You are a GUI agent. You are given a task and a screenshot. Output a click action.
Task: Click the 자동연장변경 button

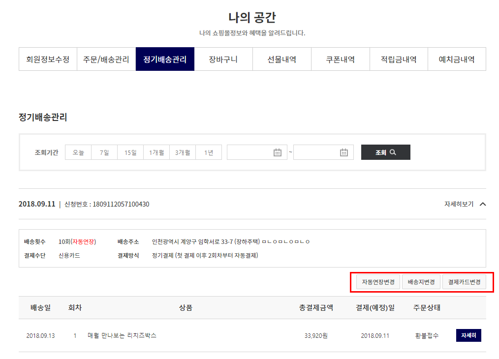pos(378,282)
